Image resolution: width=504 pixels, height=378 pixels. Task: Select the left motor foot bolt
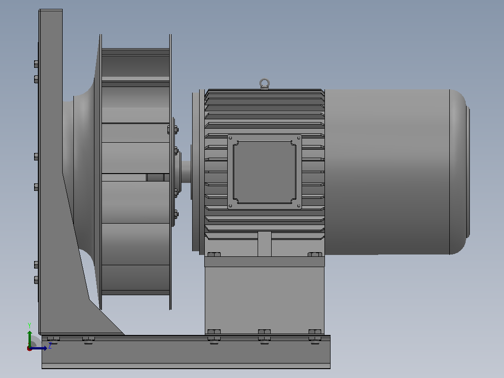coord(214,254)
